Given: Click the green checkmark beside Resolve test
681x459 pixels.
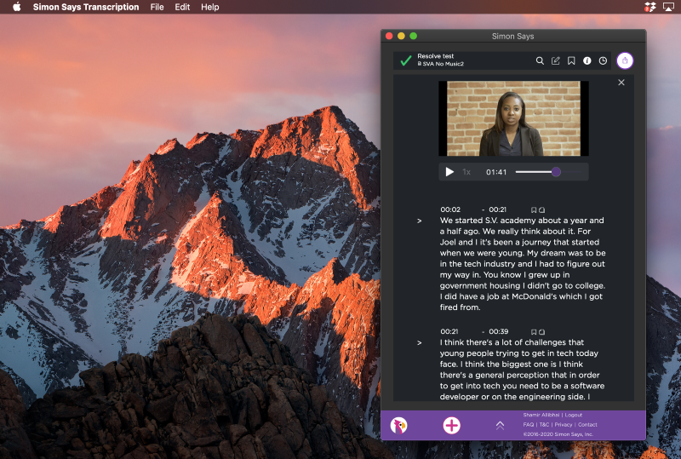Looking at the screenshot, I should coord(406,60).
